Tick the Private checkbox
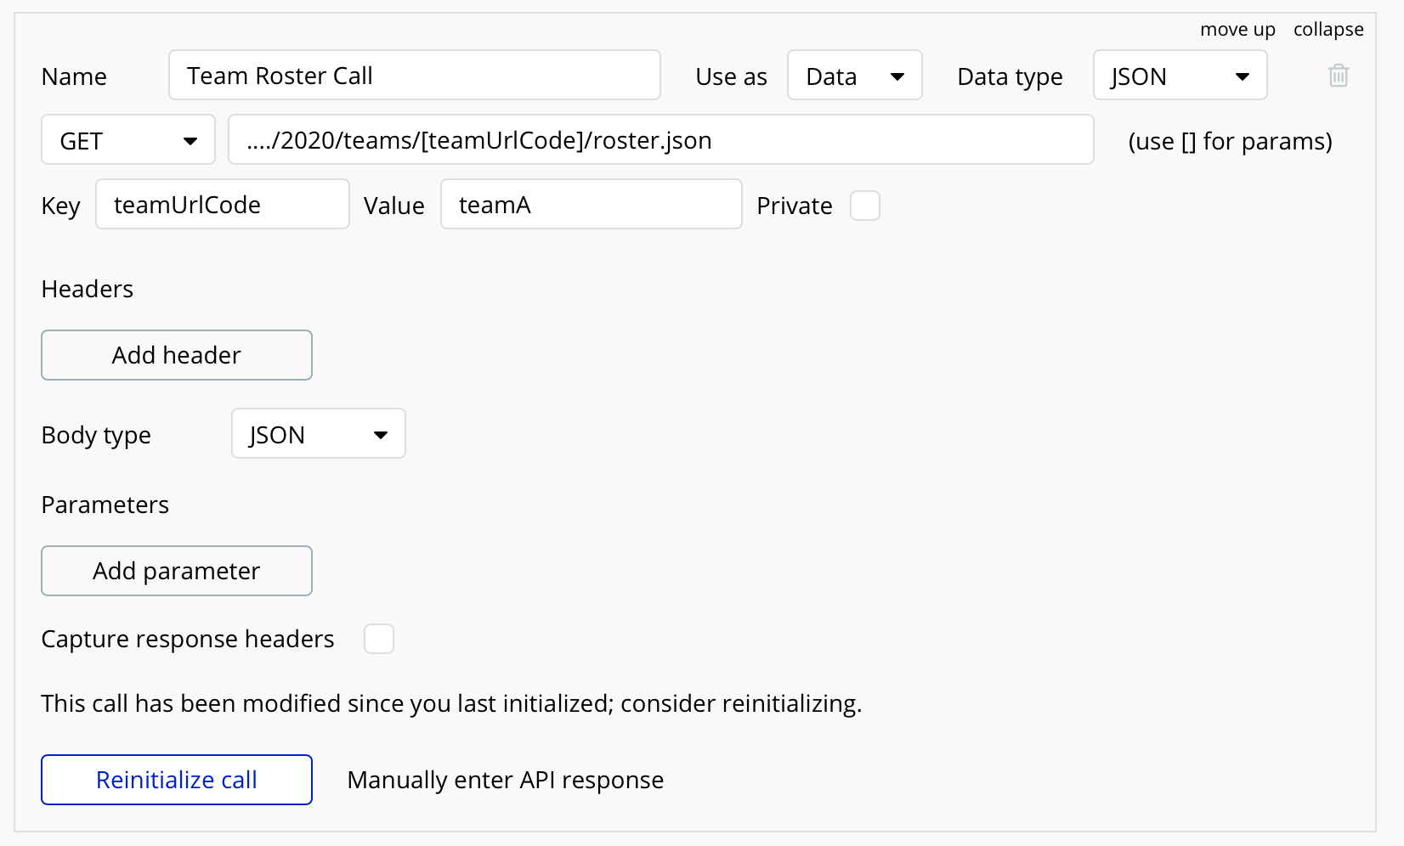This screenshot has width=1404, height=846. [x=864, y=206]
